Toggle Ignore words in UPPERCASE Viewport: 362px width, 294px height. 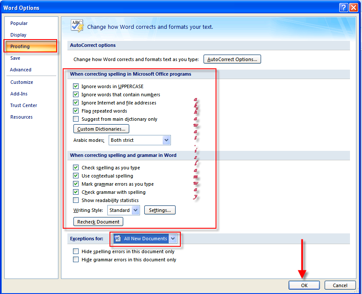point(76,86)
